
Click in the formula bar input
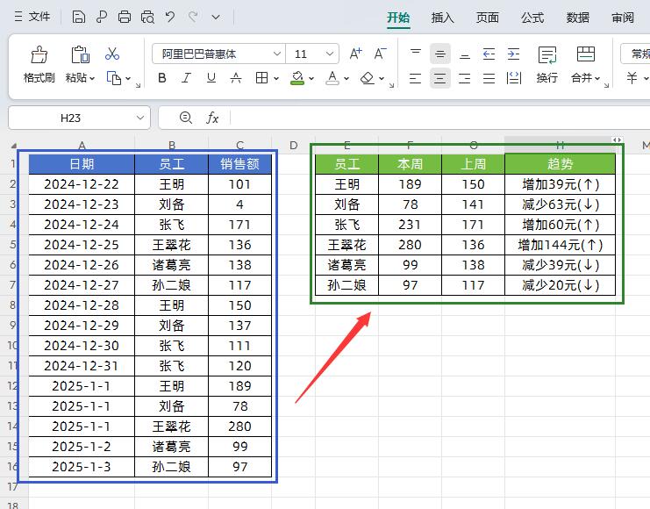coord(439,118)
